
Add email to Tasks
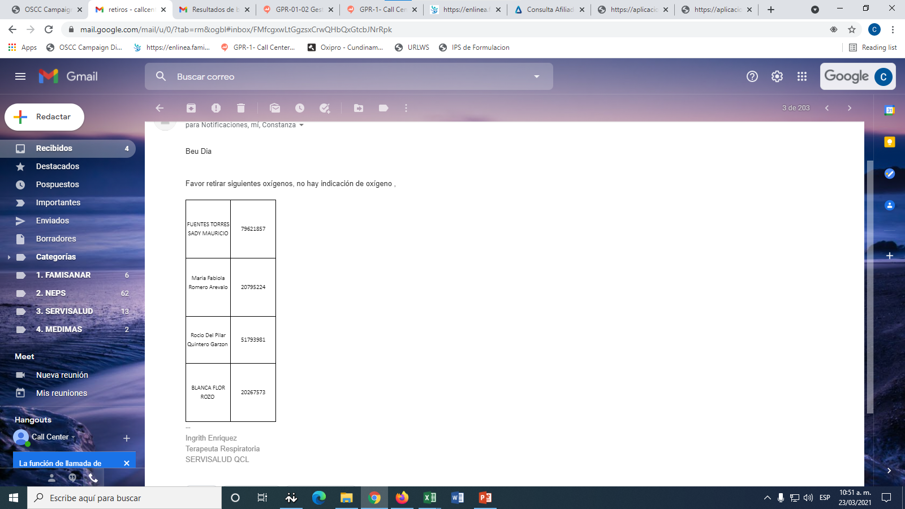click(325, 108)
